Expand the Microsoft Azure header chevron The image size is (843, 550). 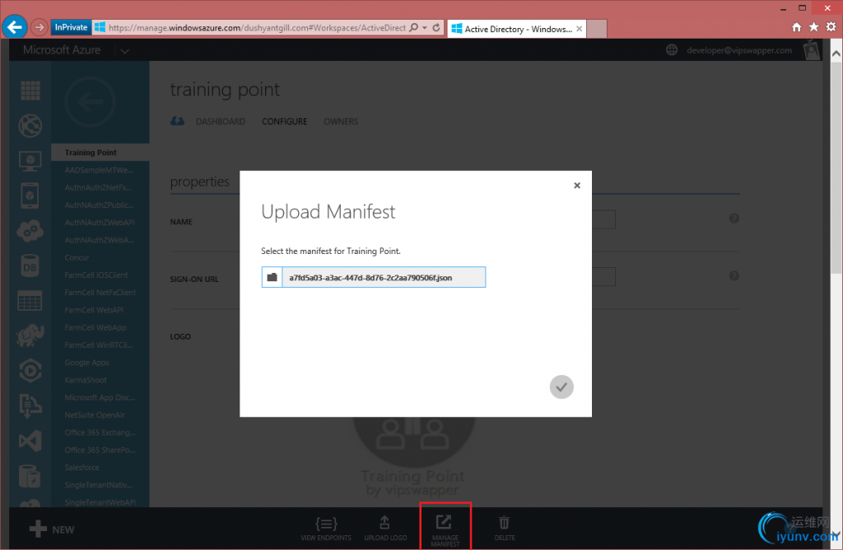pos(125,51)
